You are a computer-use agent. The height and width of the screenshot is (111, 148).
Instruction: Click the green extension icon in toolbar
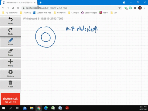click(130, 8)
